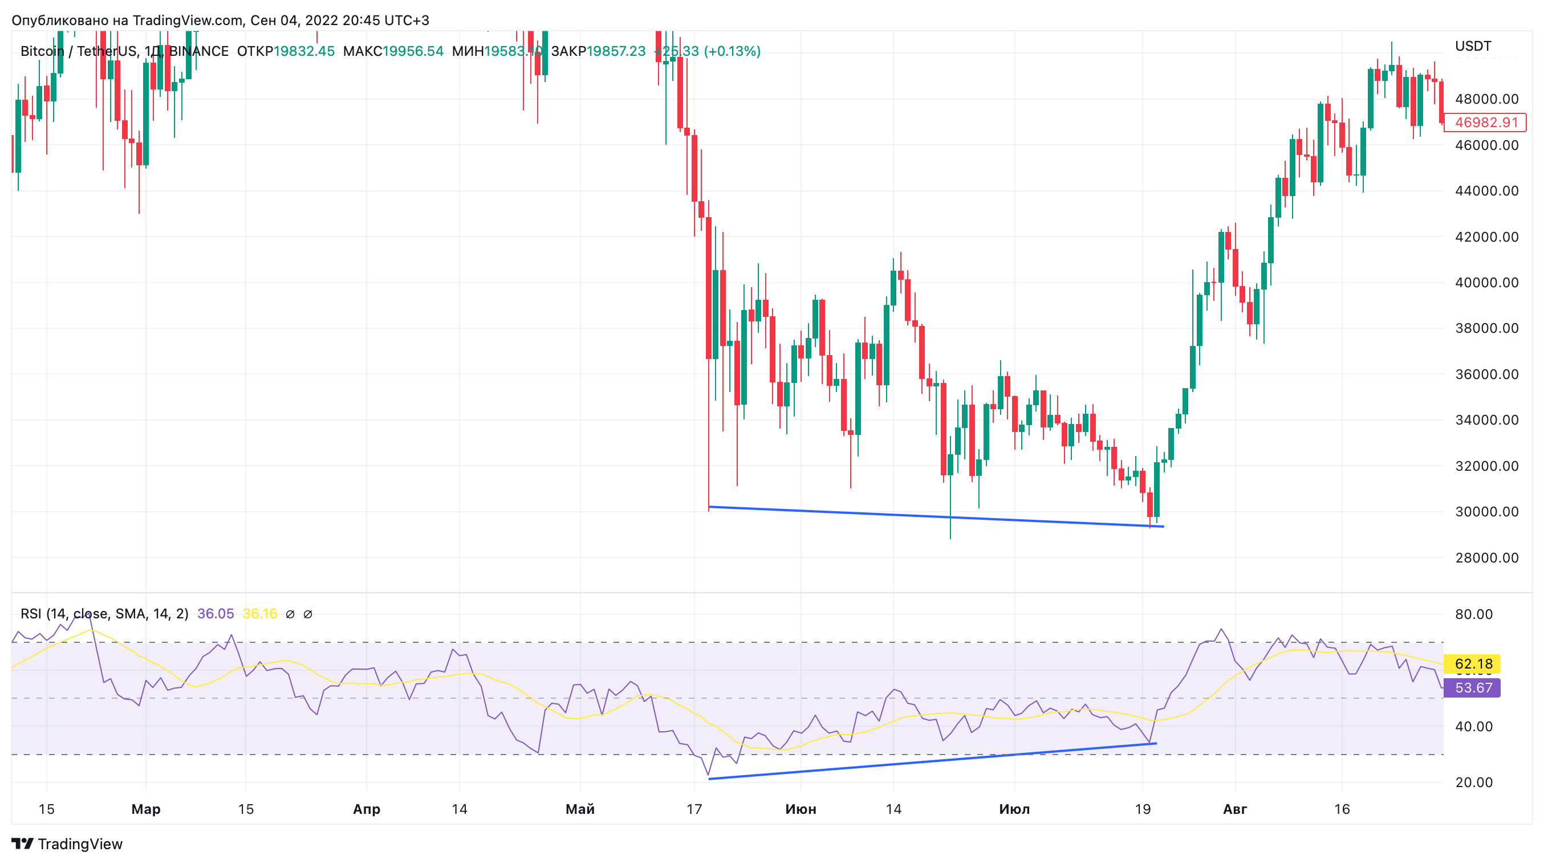Click the Апр month label on time axis
Image resolution: width=1544 pixels, height=864 pixels.
(x=366, y=809)
